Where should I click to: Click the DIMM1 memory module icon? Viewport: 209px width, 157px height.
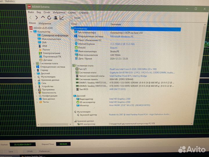(77, 83)
